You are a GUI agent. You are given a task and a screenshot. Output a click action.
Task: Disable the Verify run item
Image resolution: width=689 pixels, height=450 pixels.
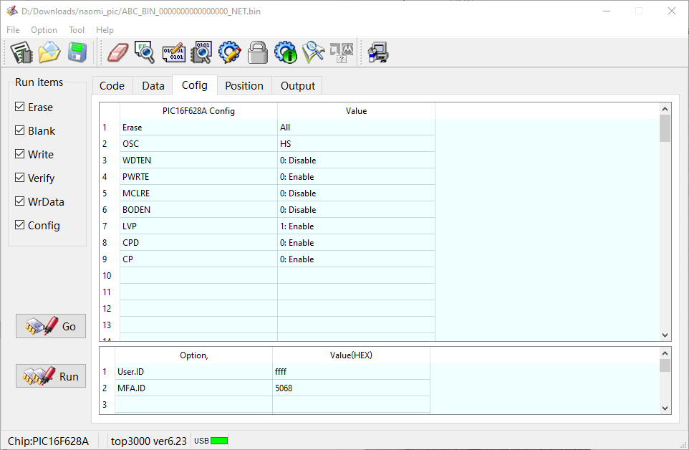(20, 178)
